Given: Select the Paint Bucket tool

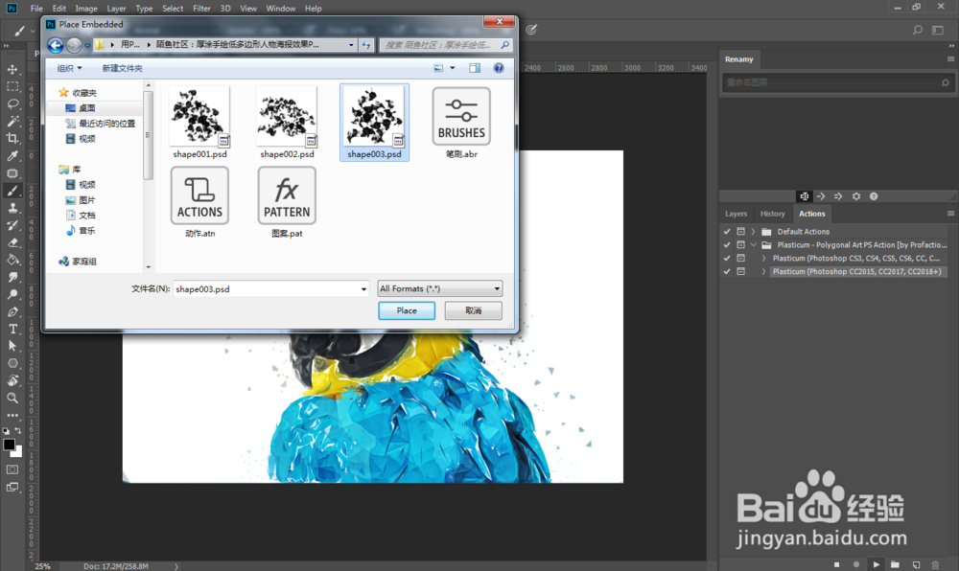Looking at the screenshot, I should 12,260.
